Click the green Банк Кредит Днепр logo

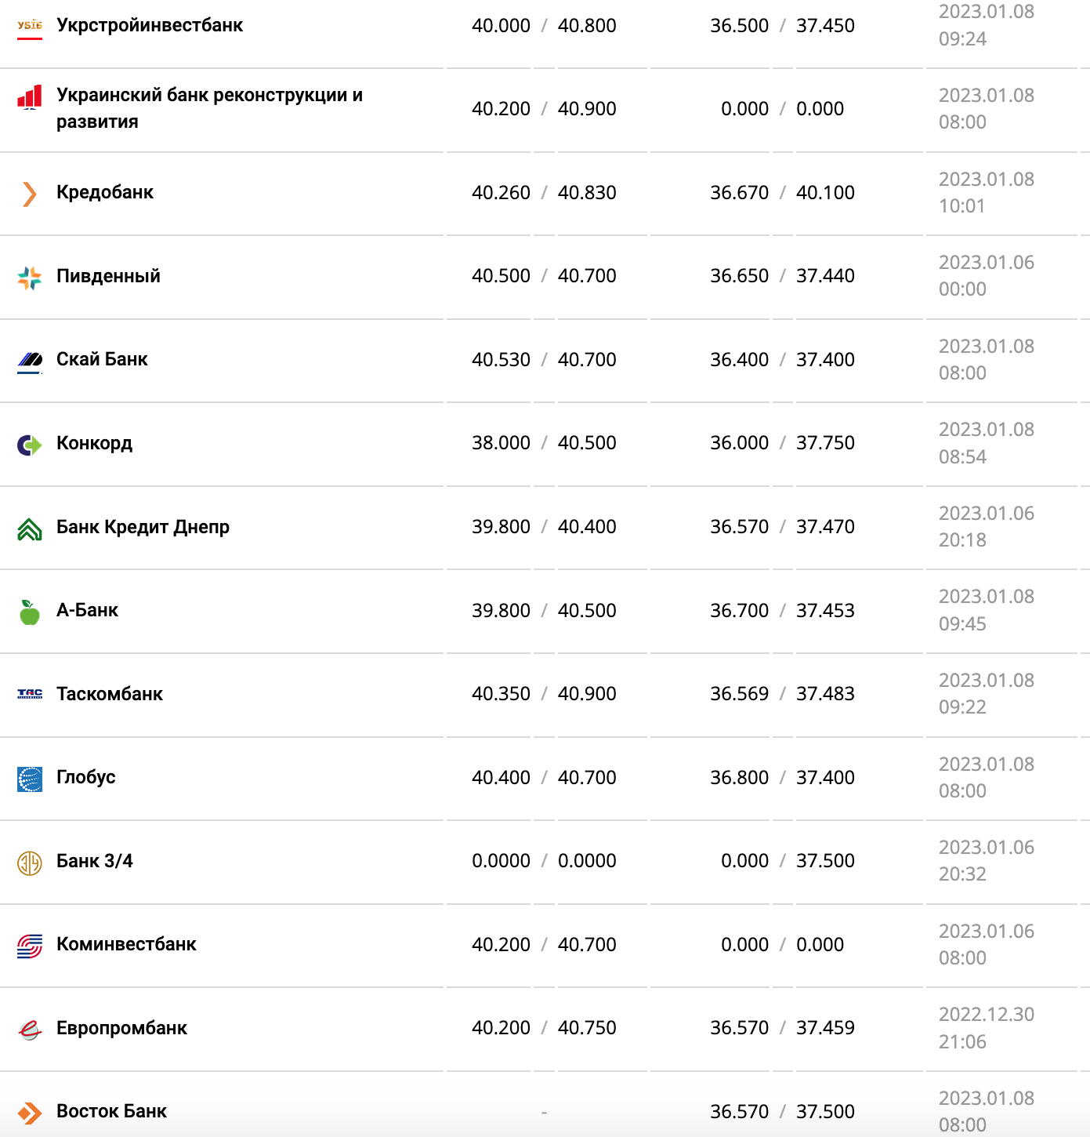click(x=30, y=529)
